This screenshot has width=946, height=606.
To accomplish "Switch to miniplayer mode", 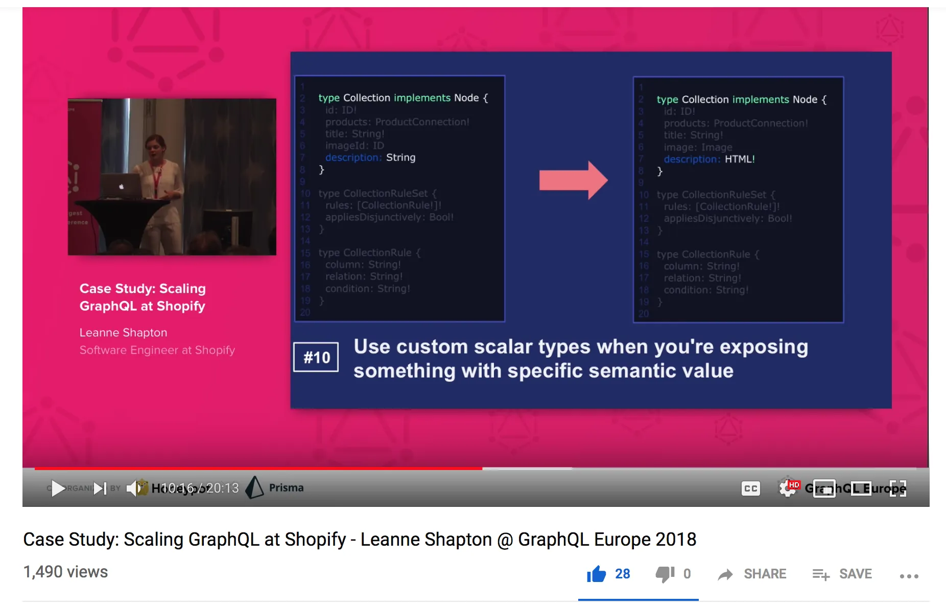I will click(824, 488).
